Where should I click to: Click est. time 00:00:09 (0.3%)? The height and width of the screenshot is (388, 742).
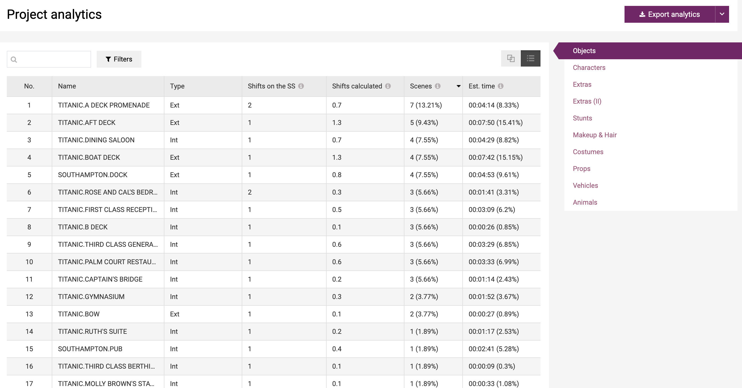492,366
